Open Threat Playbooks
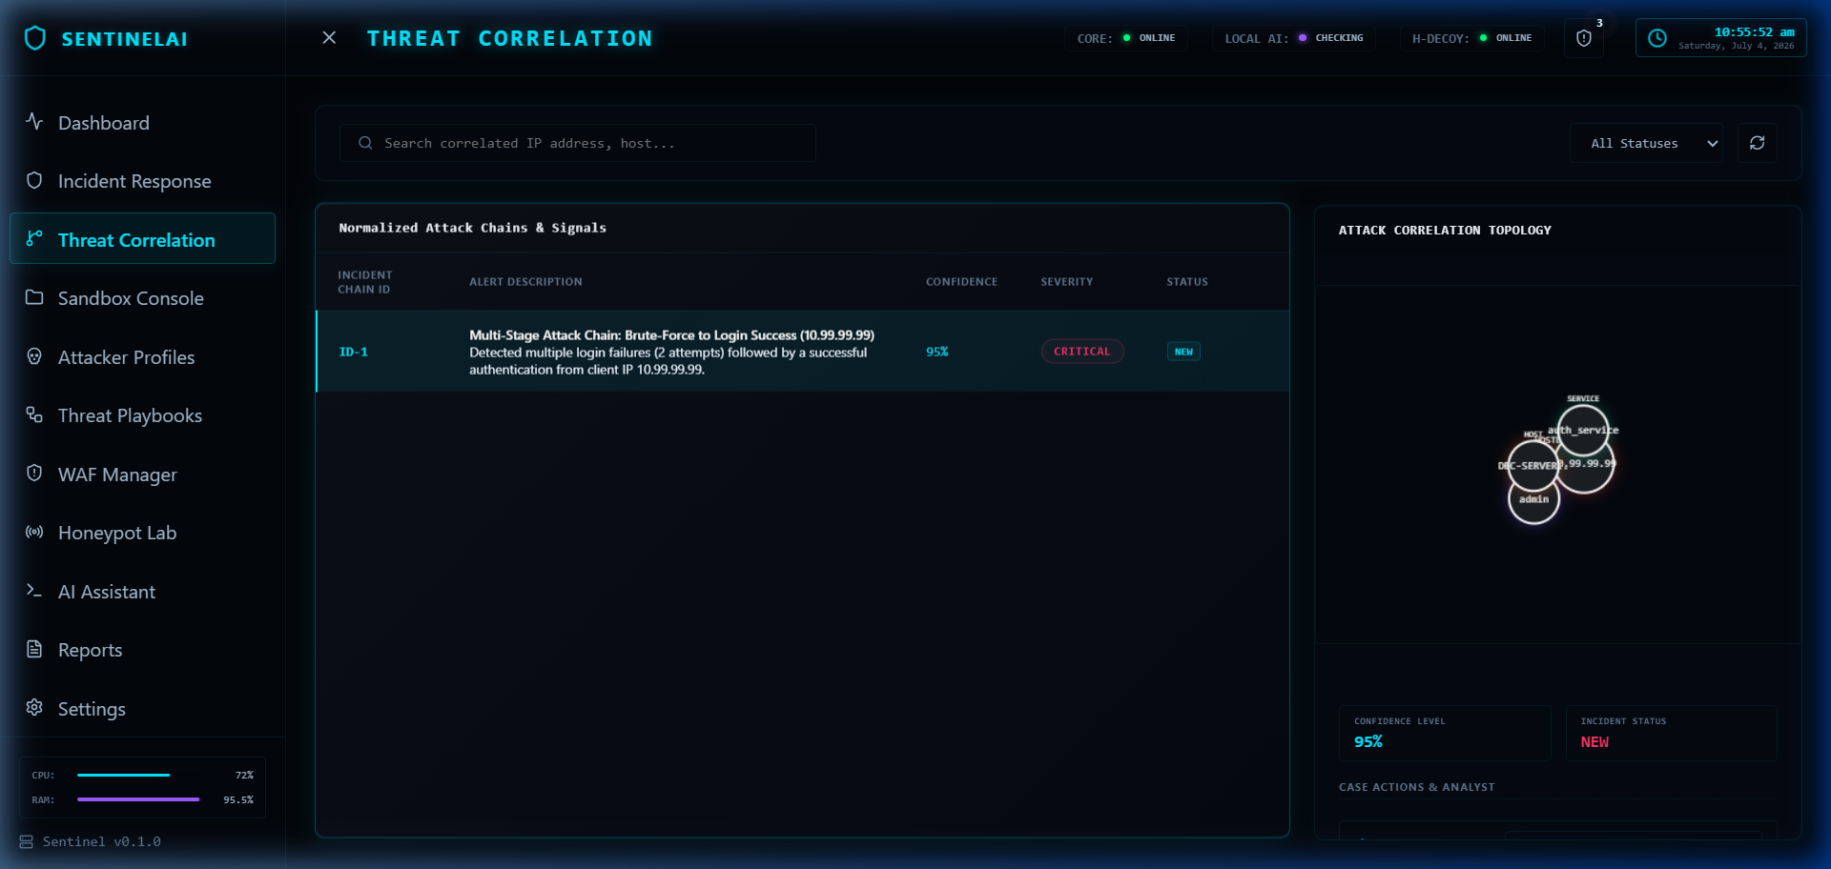Viewport: 1831px width, 869px height. pyautogui.click(x=143, y=415)
